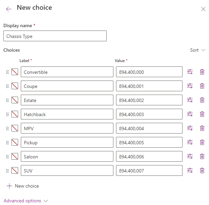Open additional properties for Convertible row

(x=190, y=72)
